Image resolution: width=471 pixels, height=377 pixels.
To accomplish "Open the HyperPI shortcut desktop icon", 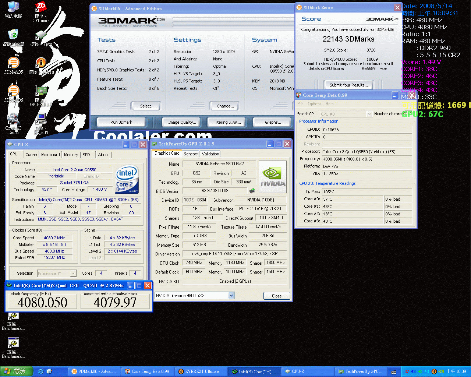I will (41, 123).
